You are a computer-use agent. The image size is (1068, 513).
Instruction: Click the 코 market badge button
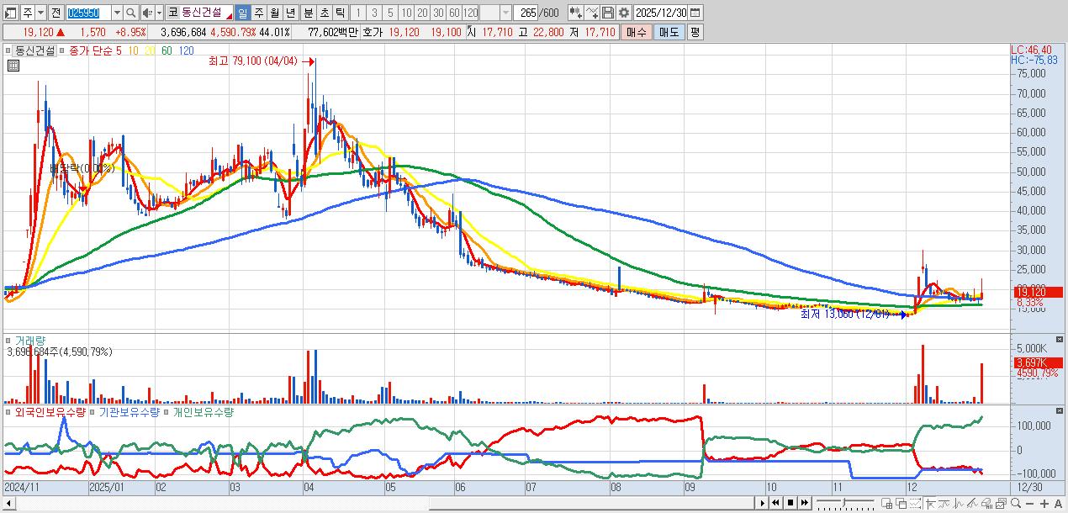click(172, 13)
